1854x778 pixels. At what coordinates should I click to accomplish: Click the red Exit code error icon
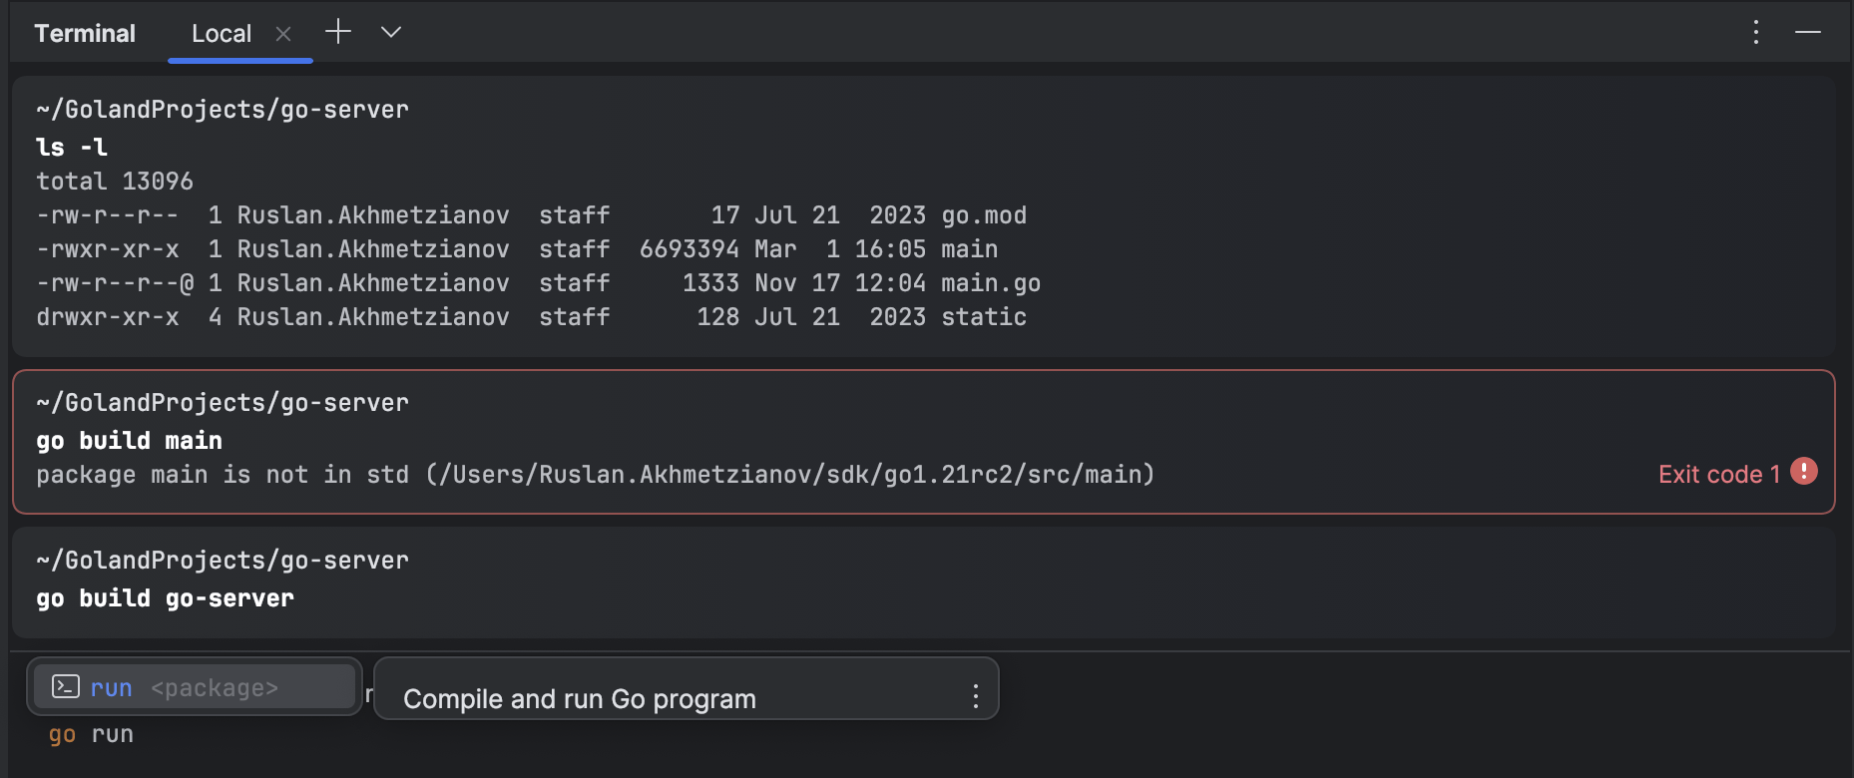1804,471
